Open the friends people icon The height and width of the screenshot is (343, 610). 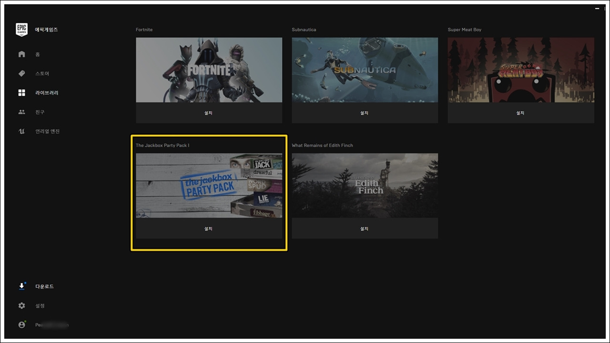21,112
